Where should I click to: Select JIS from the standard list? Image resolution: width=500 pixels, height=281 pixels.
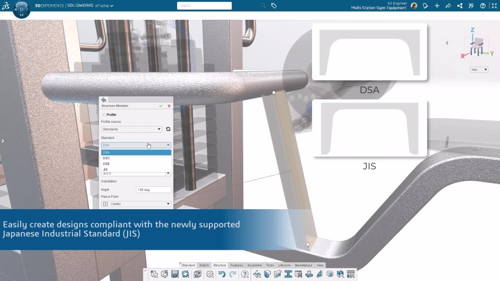[x=136, y=169]
